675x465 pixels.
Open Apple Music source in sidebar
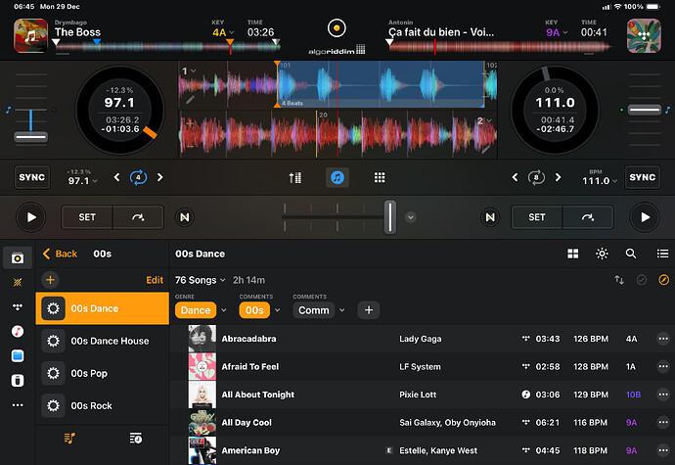(x=18, y=331)
